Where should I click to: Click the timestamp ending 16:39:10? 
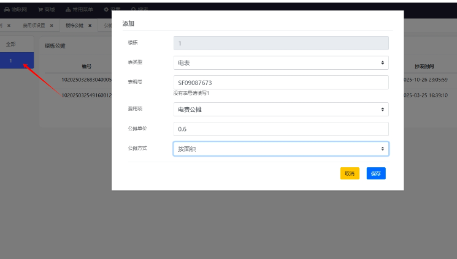tap(426, 95)
